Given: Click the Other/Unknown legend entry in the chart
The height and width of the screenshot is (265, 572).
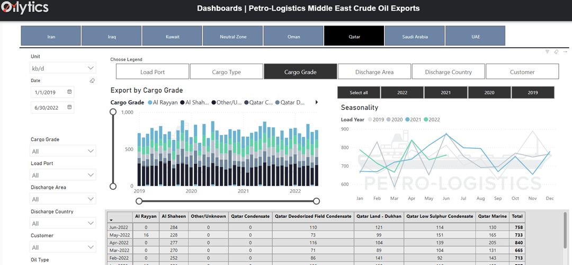Looking at the screenshot, I should coord(227,103).
